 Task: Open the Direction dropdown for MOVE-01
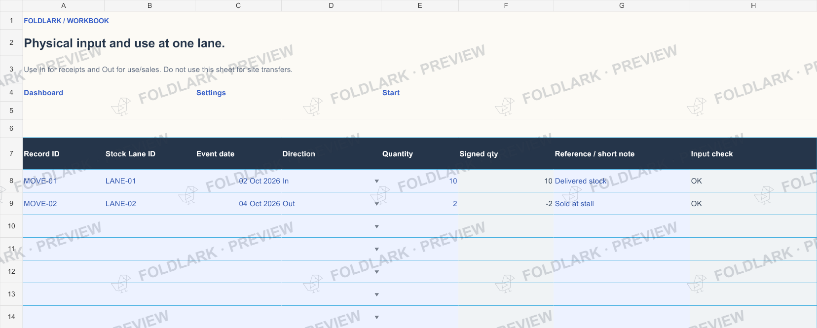(x=376, y=182)
